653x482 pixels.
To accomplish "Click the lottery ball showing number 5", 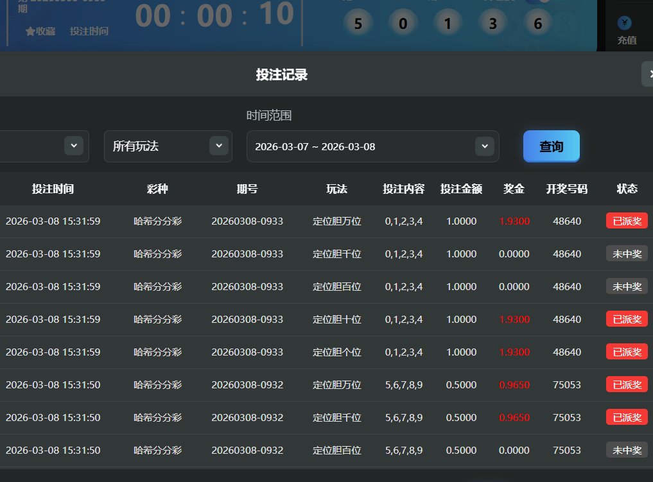I will click(x=358, y=24).
